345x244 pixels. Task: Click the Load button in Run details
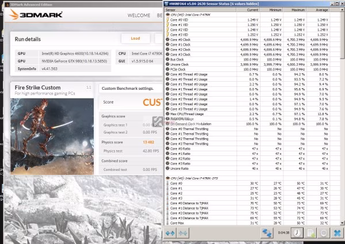[x=136, y=39]
